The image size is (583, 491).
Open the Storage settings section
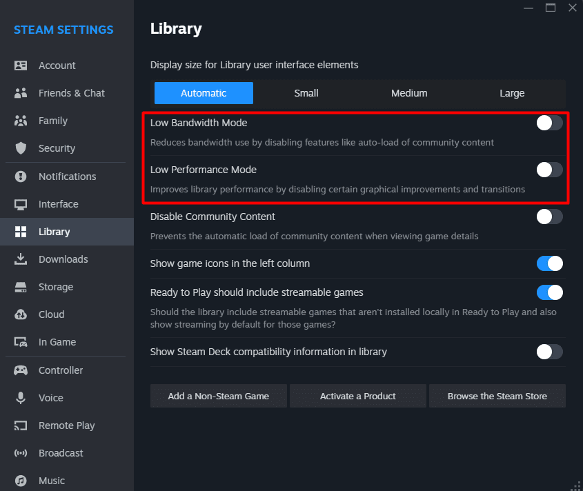21,287
